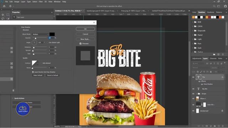Screen dimensions: 228x128
Task: Select the Rectangular Marquee tool
Action: click(8, 15)
